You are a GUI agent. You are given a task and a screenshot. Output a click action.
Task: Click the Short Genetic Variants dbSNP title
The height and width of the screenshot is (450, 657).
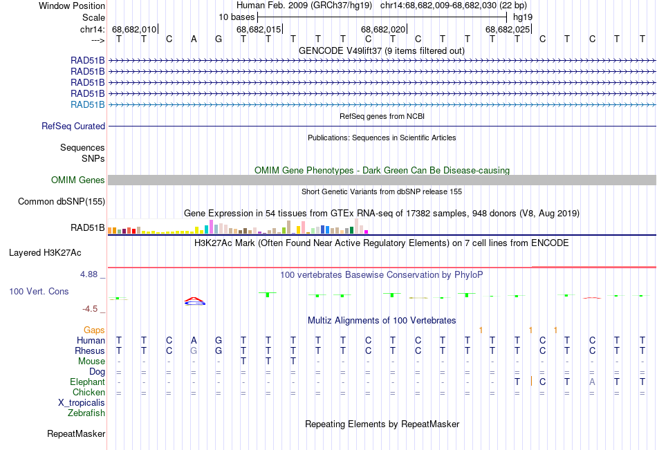pyautogui.click(x=382, y=191)
